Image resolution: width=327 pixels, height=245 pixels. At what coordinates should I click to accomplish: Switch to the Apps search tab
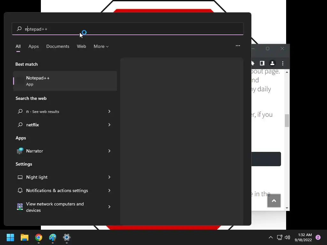point(34,46)
